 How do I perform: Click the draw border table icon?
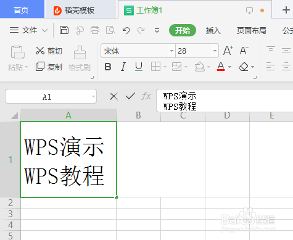(x=176, y=67)
